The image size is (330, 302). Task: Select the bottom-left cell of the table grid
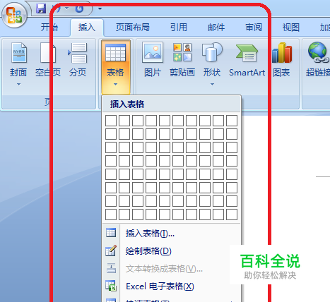[111, 215]
